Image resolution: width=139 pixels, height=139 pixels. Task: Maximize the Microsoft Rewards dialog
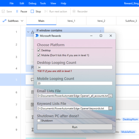[101, 36]
